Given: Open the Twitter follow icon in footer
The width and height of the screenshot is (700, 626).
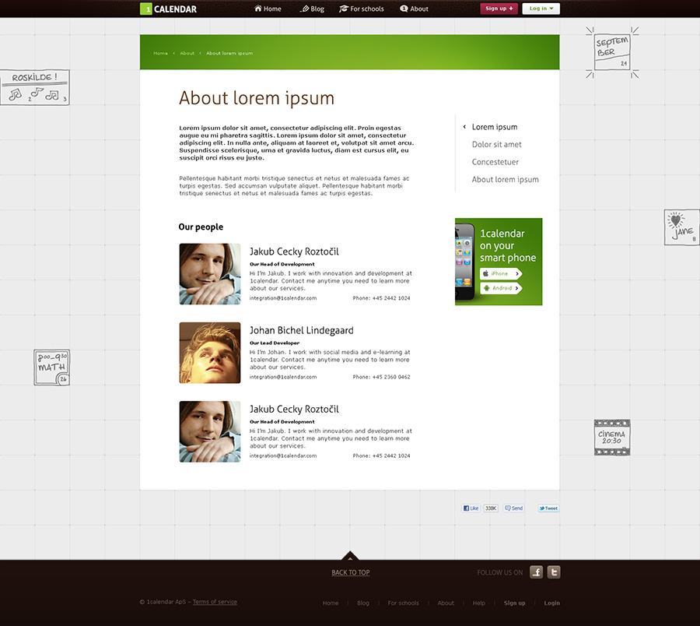Looking at the screenshot, I should pyautogui.click(x=553, y=572).
